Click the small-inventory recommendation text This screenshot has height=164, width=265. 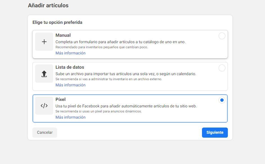[102, 47]
